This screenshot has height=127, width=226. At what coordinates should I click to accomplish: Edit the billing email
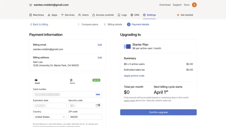click(x=100, y=45)
